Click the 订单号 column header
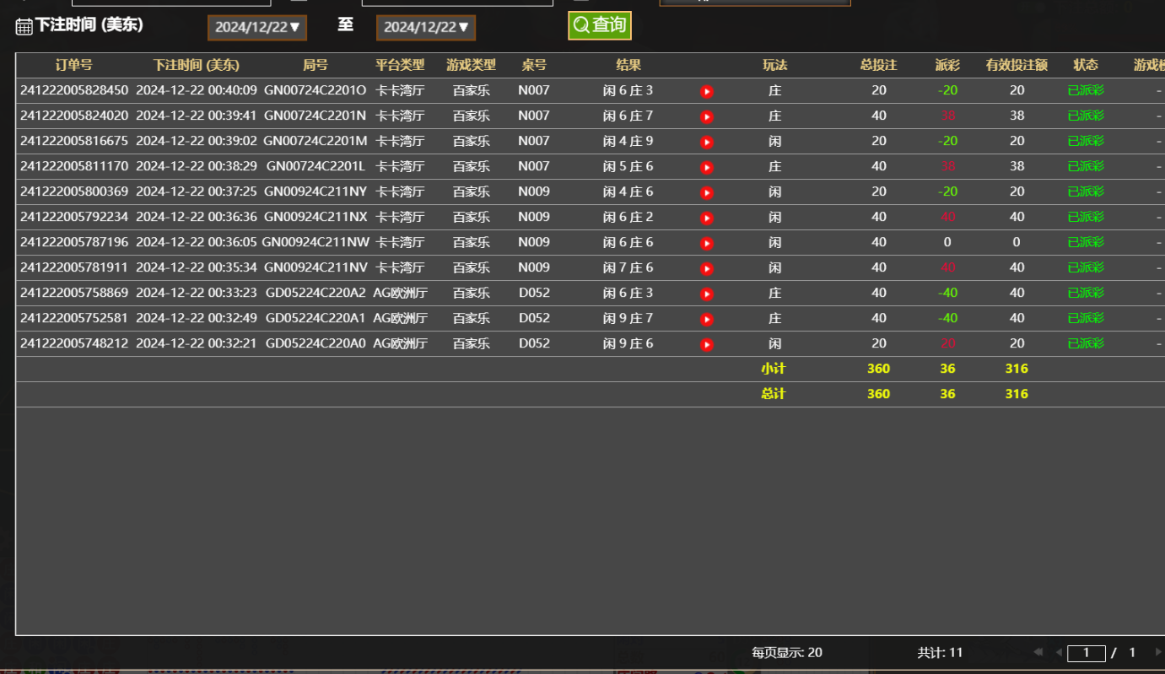The width and height of the screenshot is (1165, 674). click(74, 65)
